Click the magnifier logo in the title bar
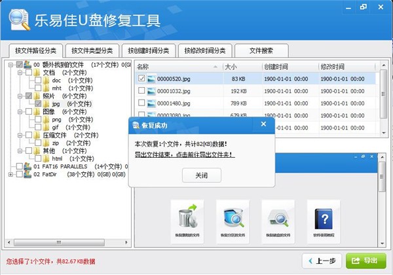The width and height of the screenshot is (393, 275). tap(19, 20)
